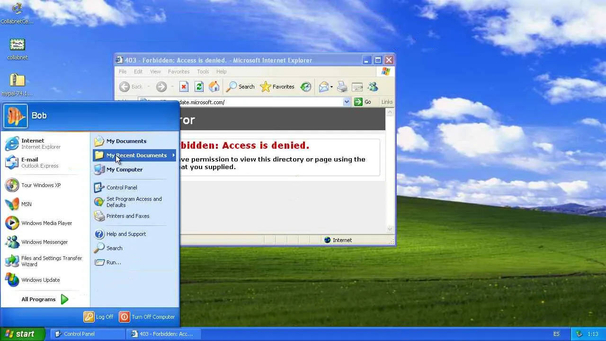The height and width of the screenshot is (341, 606).
Task: Click the scroll down arrow in Internet Explorer
Action: pyautogui.click(x=390, y=229)
